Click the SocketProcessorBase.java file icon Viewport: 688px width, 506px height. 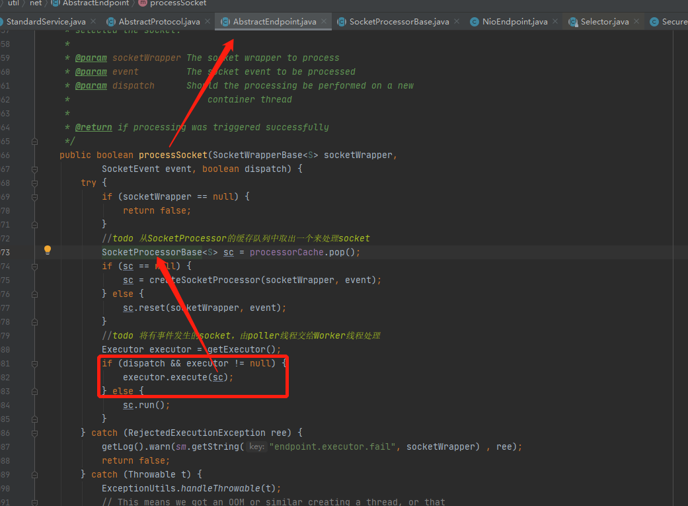(342, 22)
